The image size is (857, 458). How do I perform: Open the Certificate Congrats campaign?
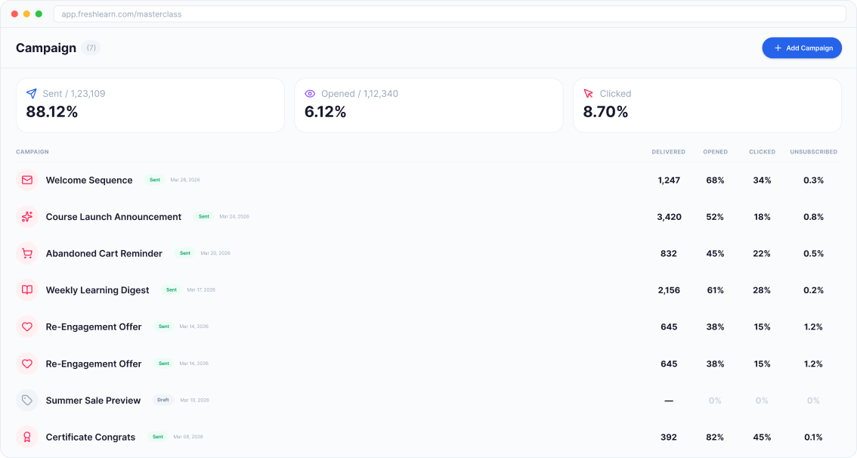tap(91, 437)
